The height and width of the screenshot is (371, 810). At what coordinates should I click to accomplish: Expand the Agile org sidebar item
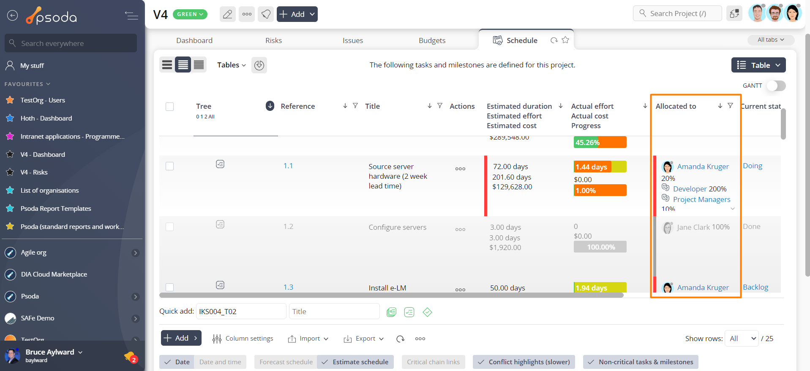[135, 253]
